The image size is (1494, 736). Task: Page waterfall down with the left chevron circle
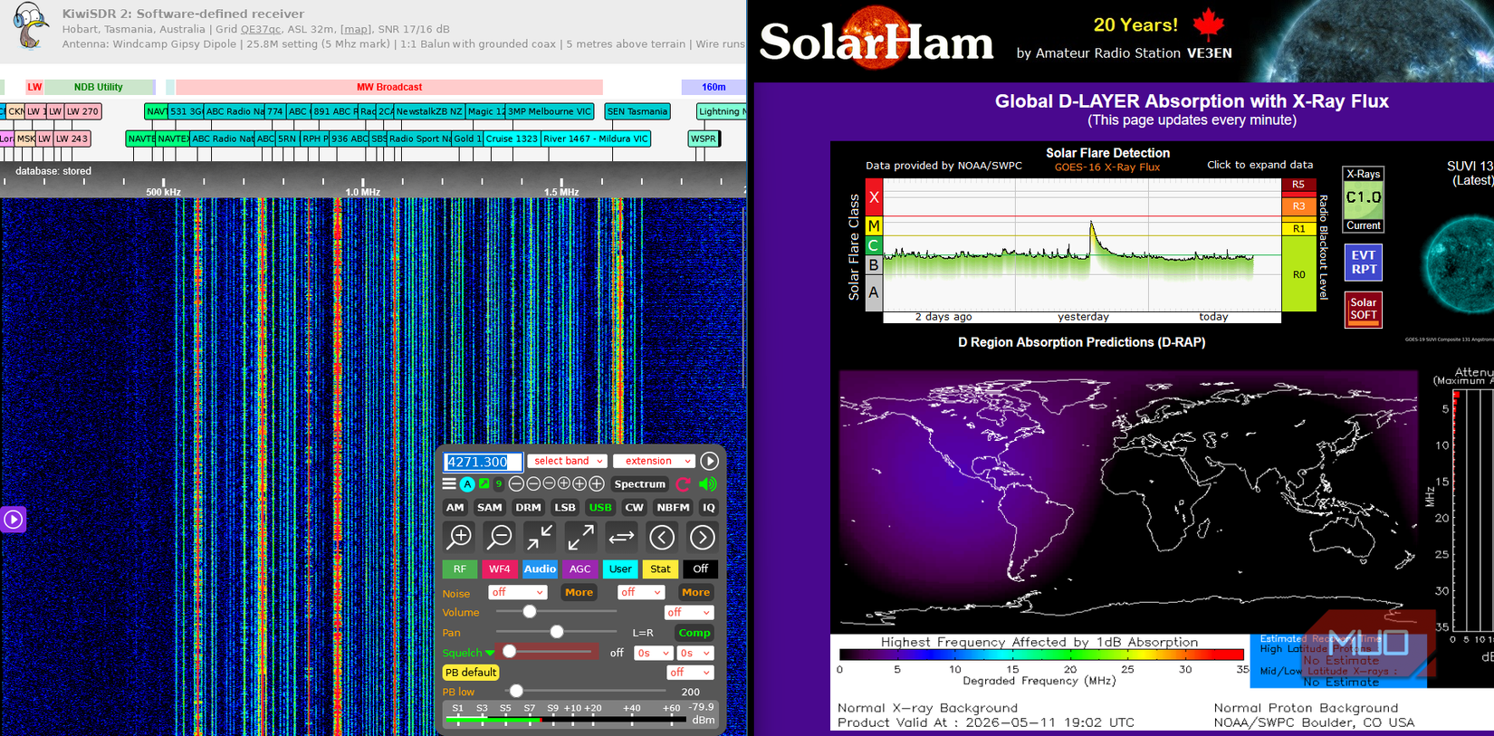[662, 537]
